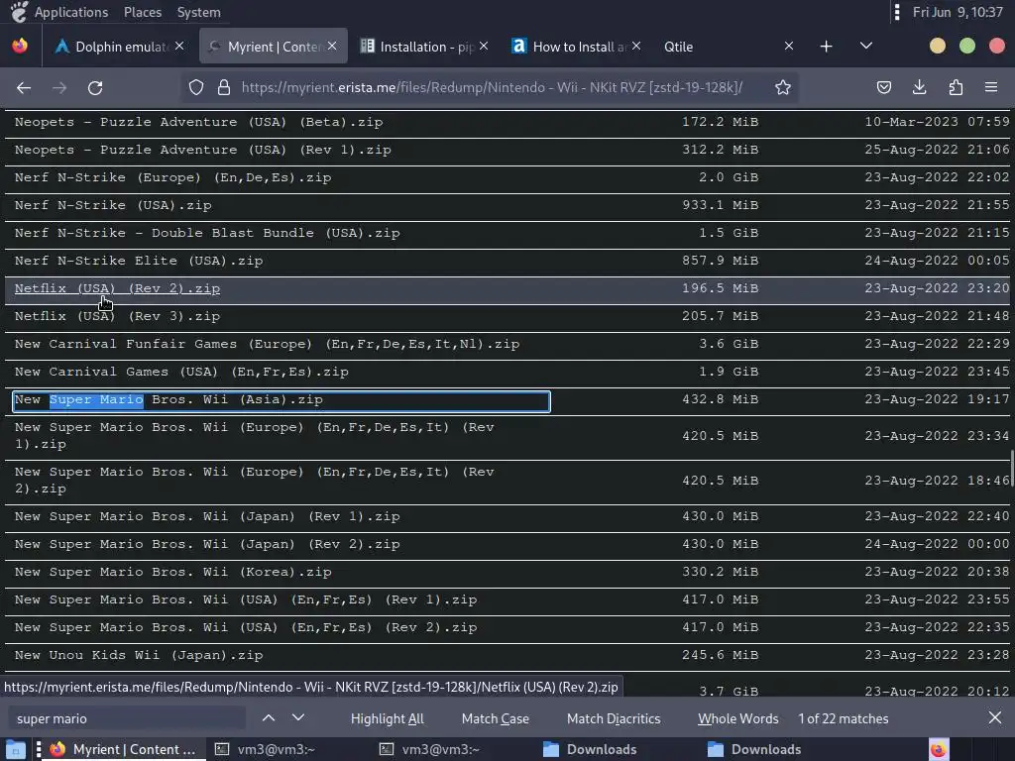Open second vm3@vm3 terminal taskbar entry
The height and width of the screenshot is (761, 1015).
pyautogui.click(x=430, y=749)
